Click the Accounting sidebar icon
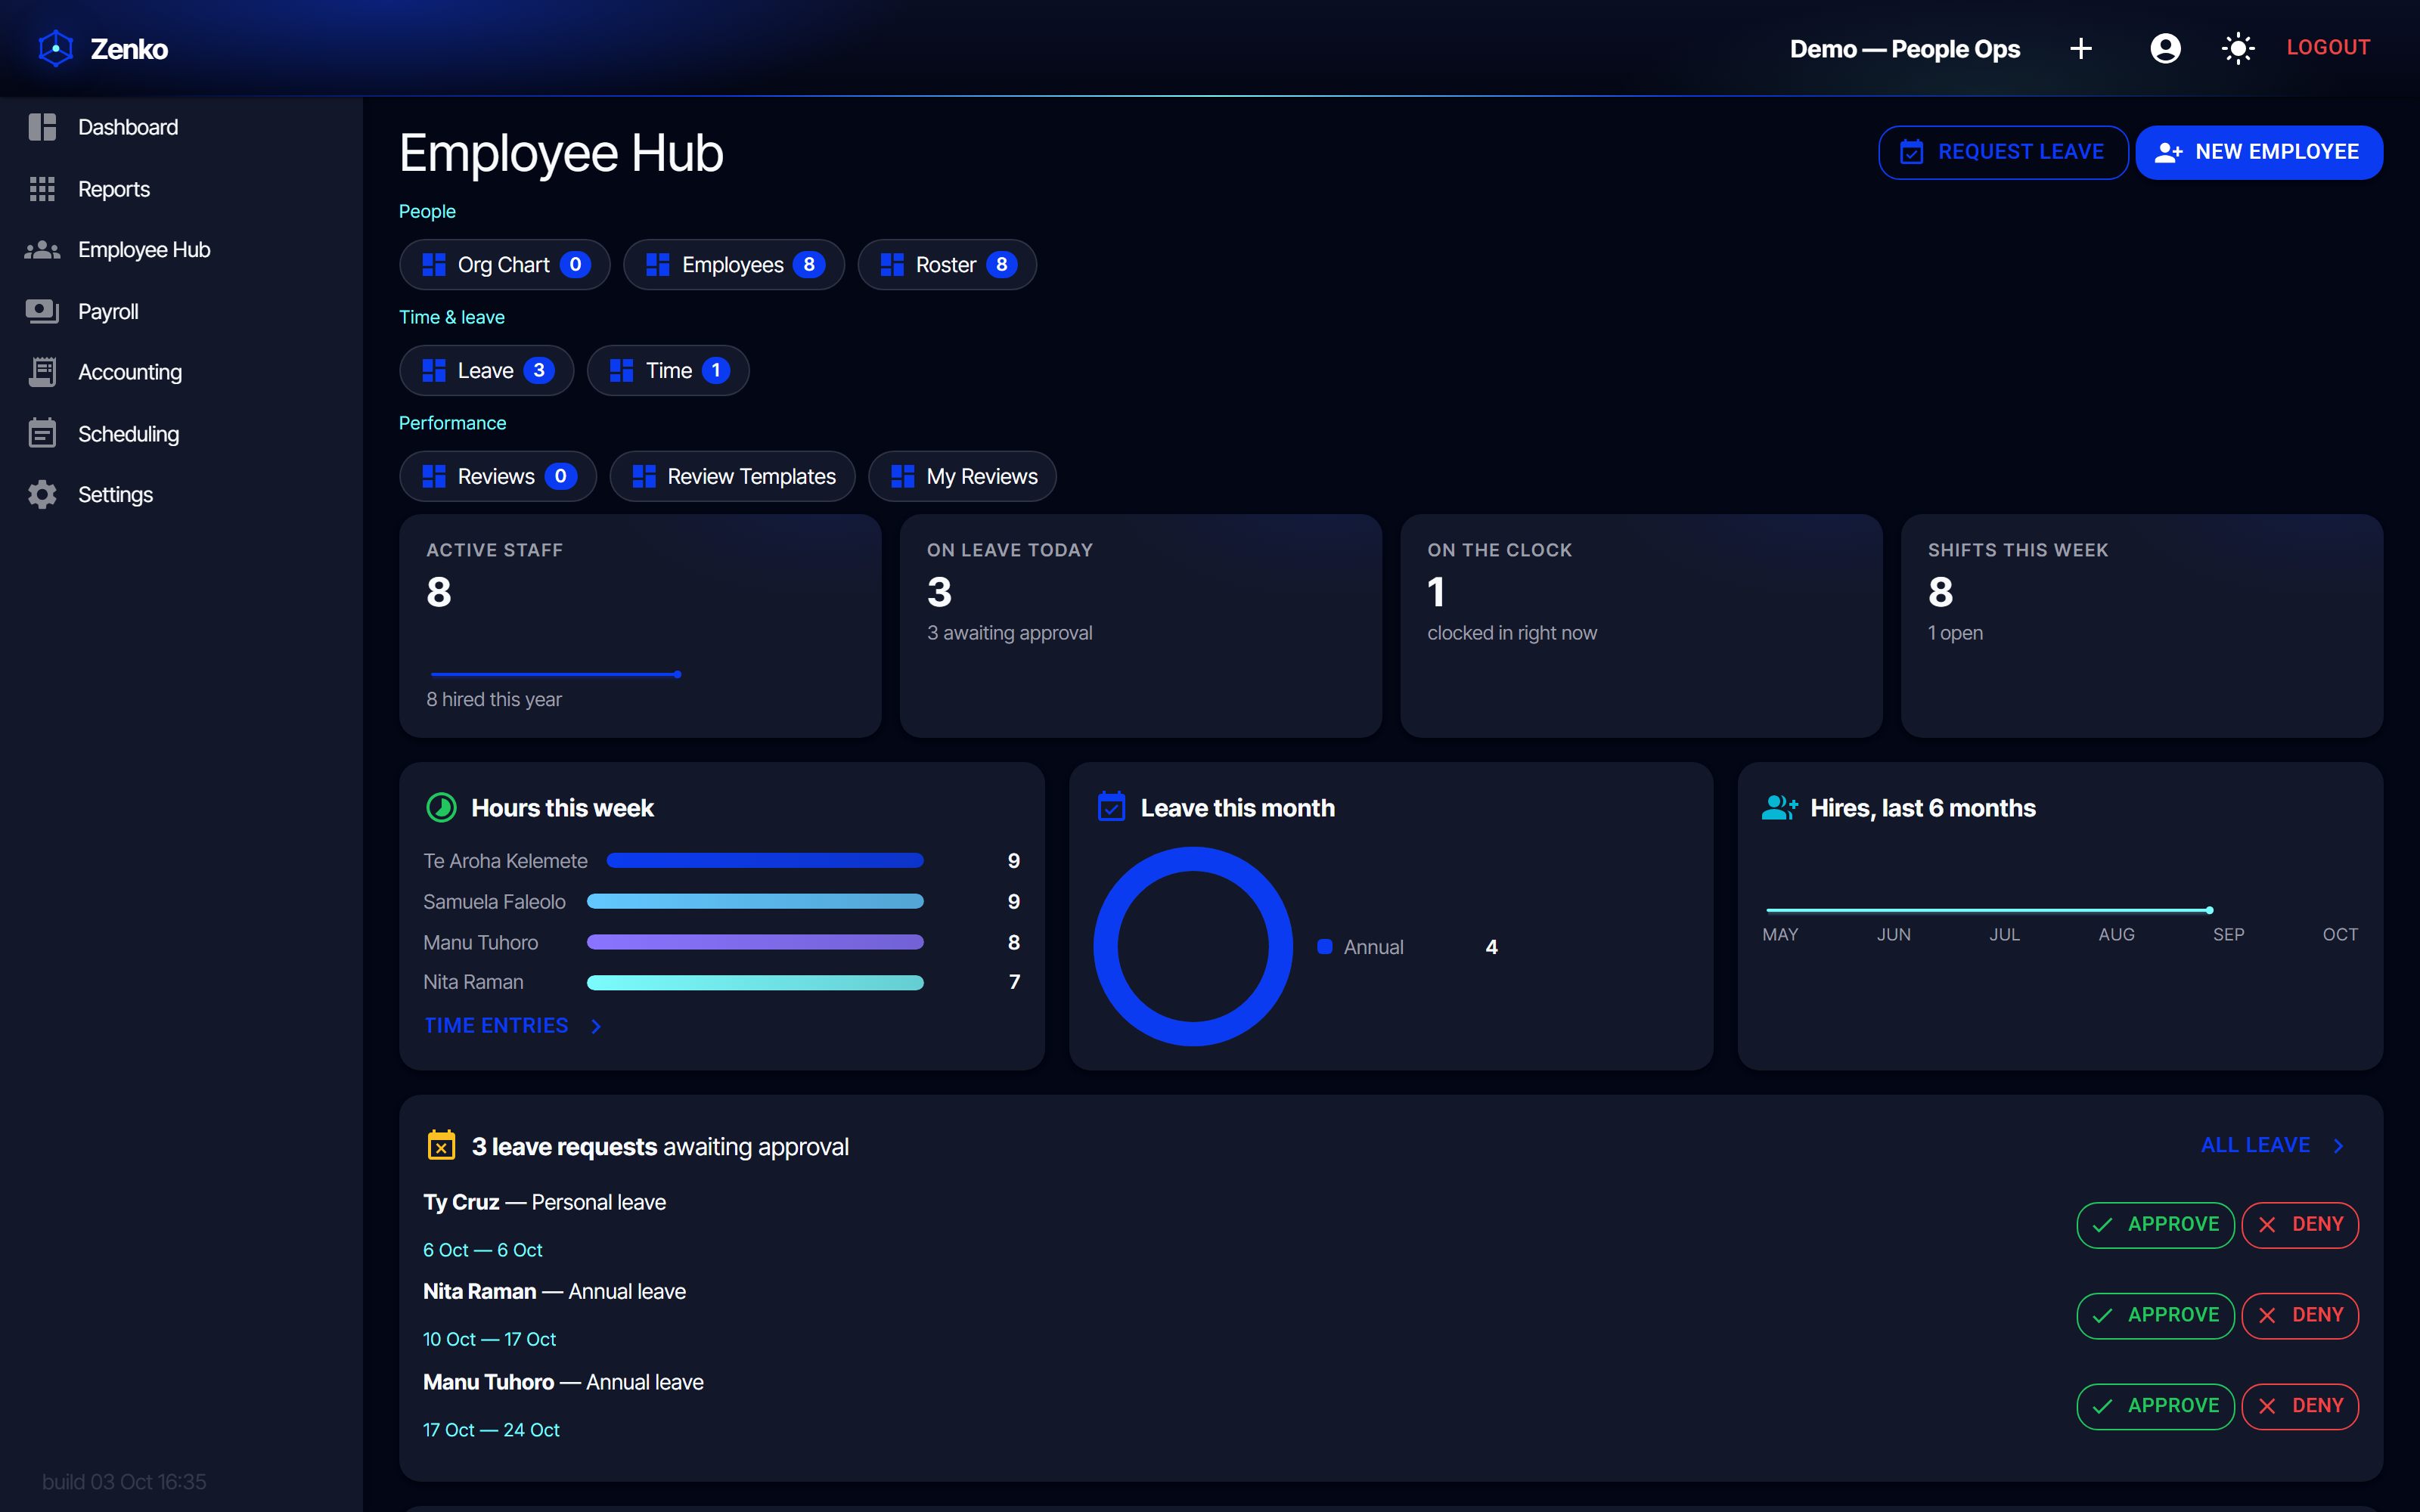 pos(42,372)
